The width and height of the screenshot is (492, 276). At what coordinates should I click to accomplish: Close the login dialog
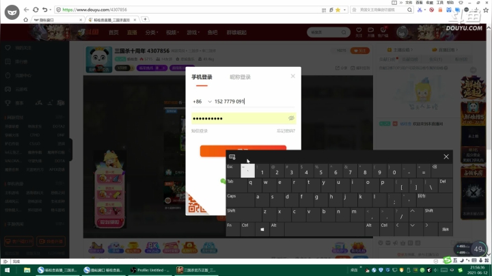click(x=292, y=76)
